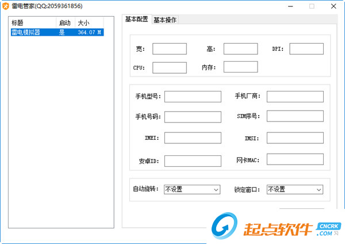Sort by the 标题 column header
The image size is (345, 244).
coord(33,22)
